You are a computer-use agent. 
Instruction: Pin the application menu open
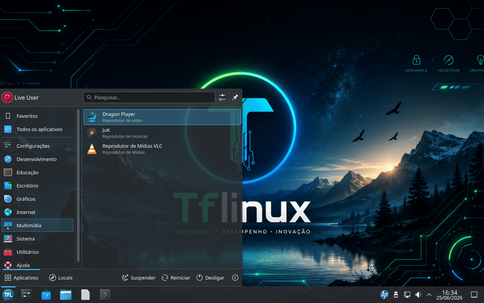(x=235, y=97)
